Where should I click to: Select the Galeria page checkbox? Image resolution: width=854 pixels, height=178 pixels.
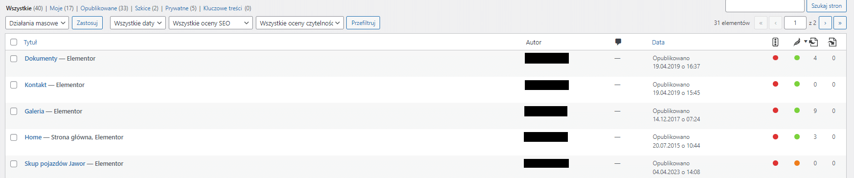[14, 111]
